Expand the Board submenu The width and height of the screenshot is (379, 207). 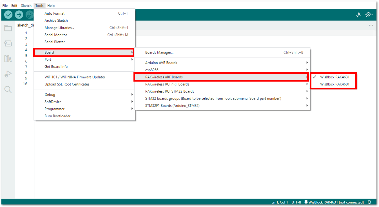tap(84, 52)
